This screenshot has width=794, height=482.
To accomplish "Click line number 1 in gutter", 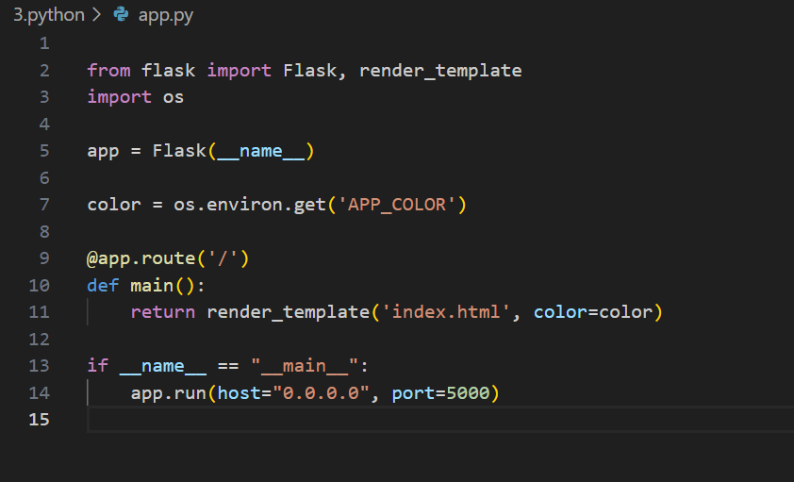I will tap(44, 43).
